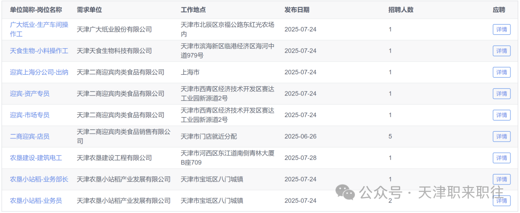The image size is (520, 213).
Task: Click the 招聘人数 column header
Action: (401, 10)
